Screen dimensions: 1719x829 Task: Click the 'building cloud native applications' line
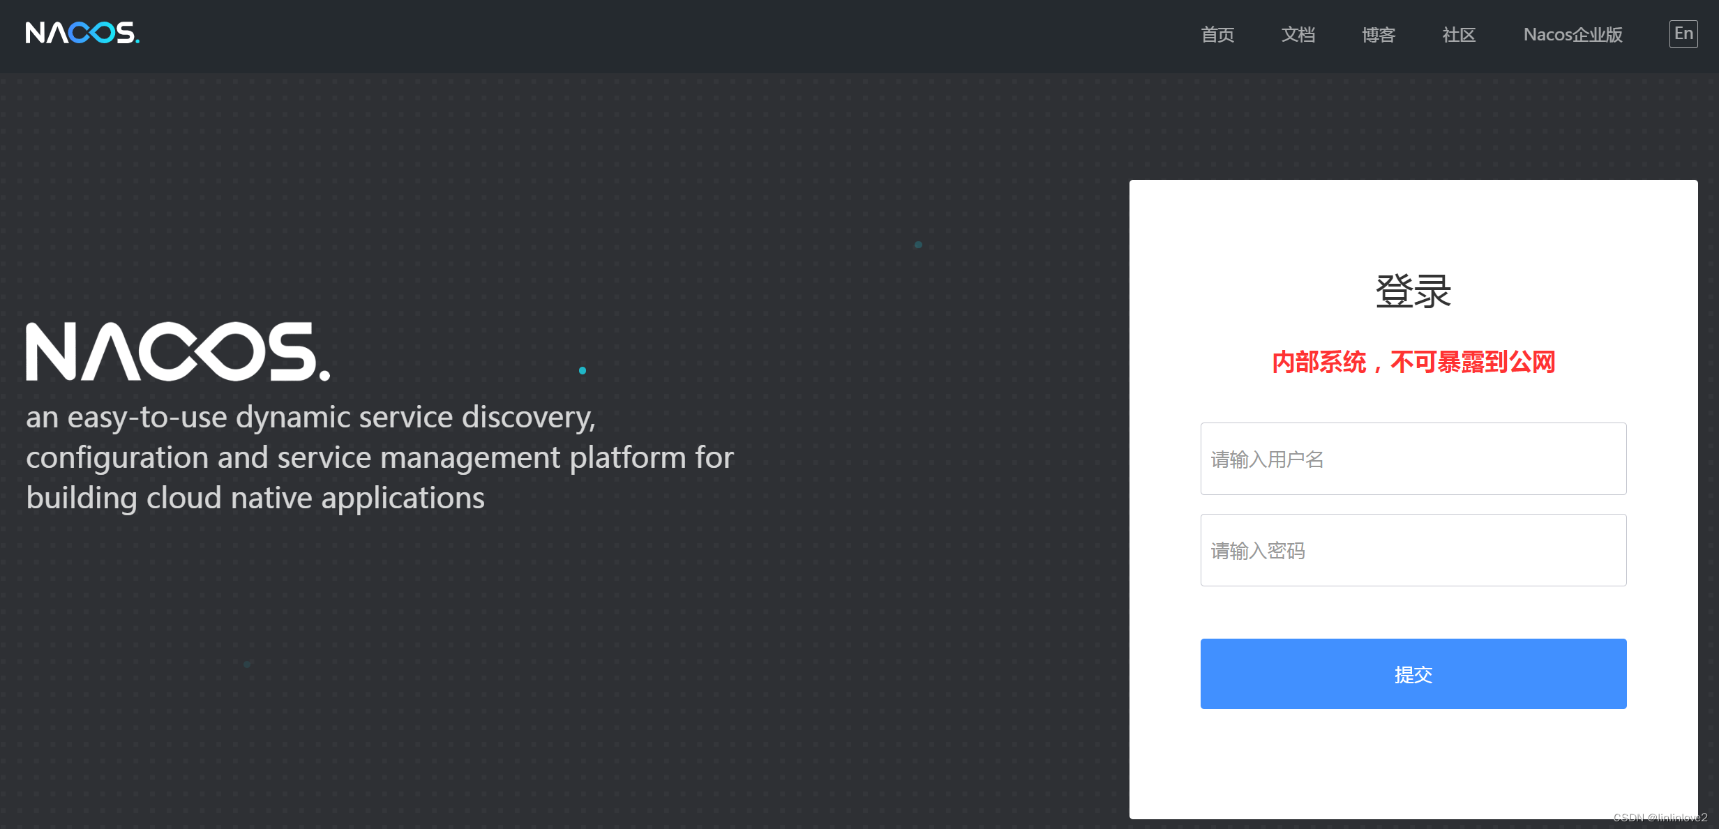pyautogui.click(x=255, y=498)
